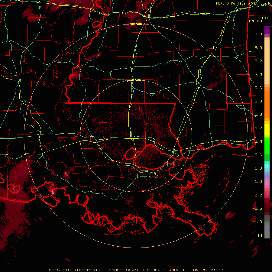Pick the orange segment of the color bar
272x272 pixels.
(267, 105)
